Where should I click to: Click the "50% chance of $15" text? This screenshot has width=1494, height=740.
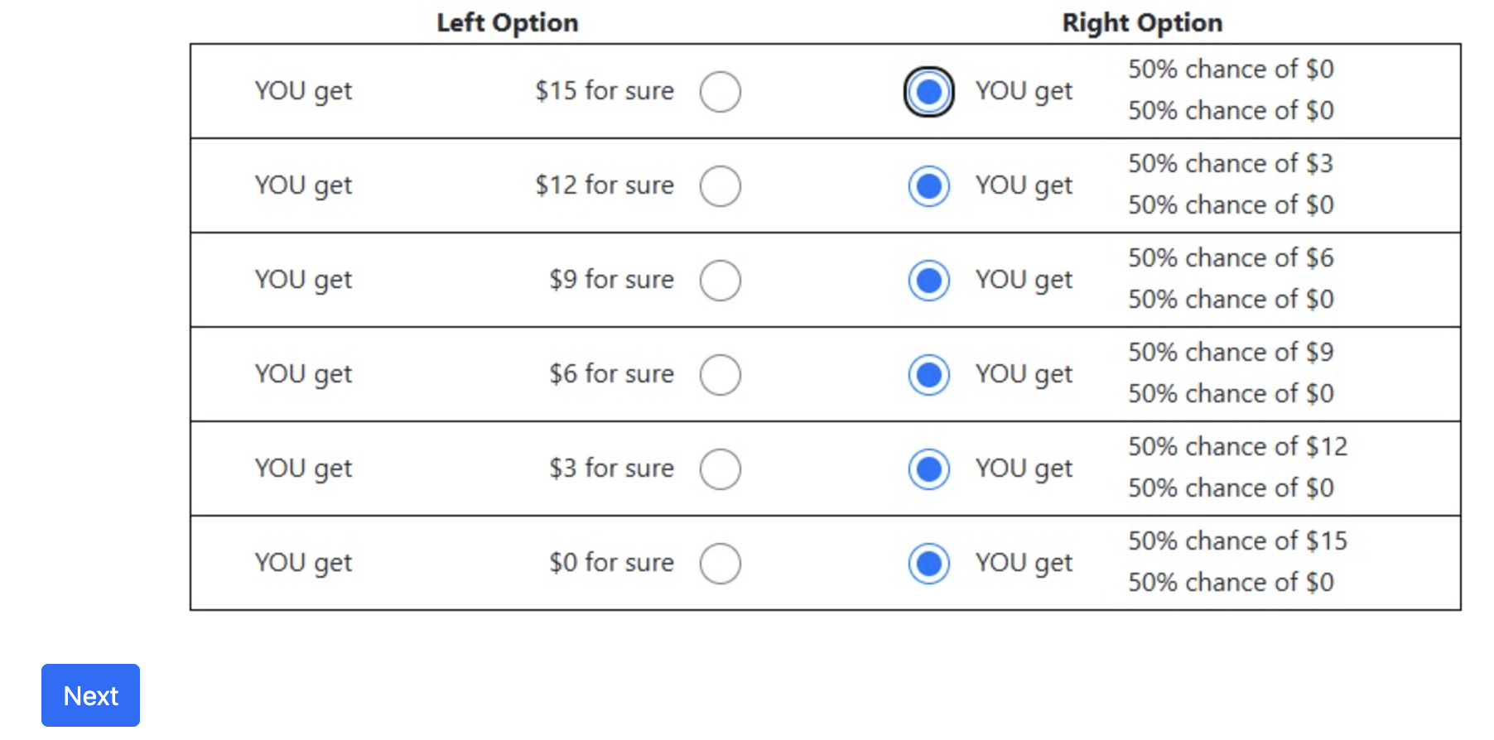1237,541
